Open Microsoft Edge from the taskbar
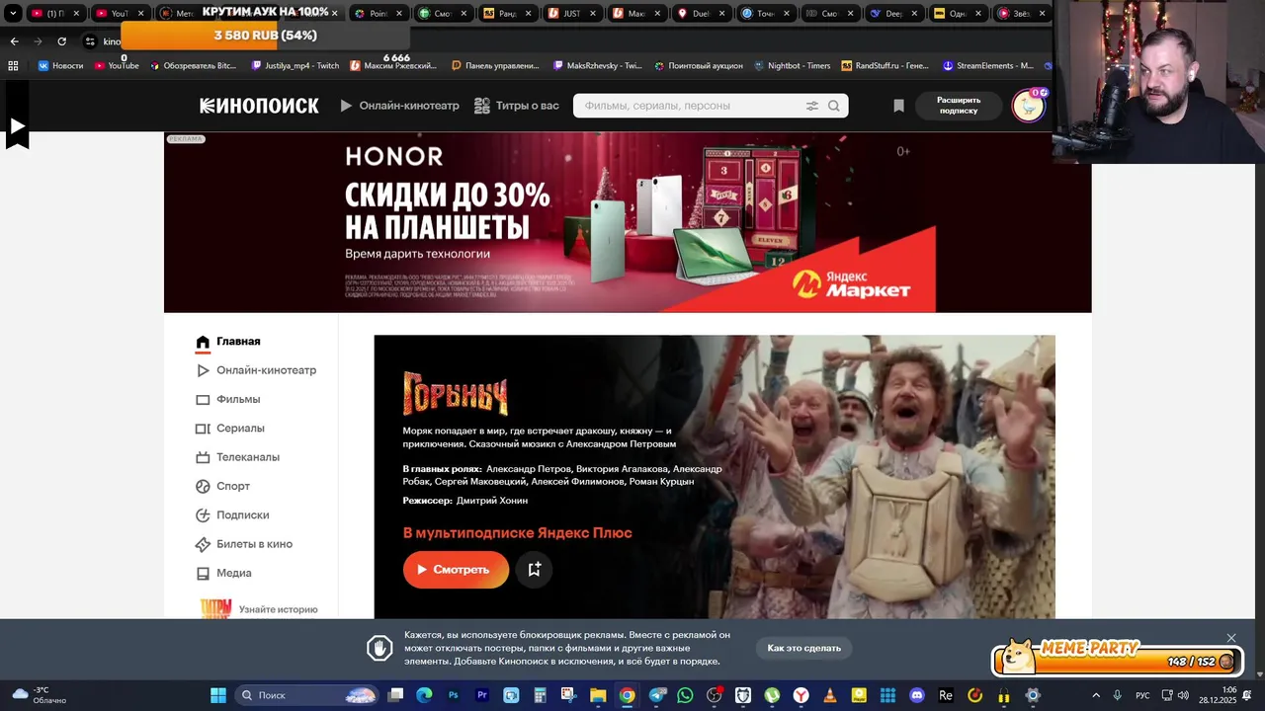 coord(424,695)
